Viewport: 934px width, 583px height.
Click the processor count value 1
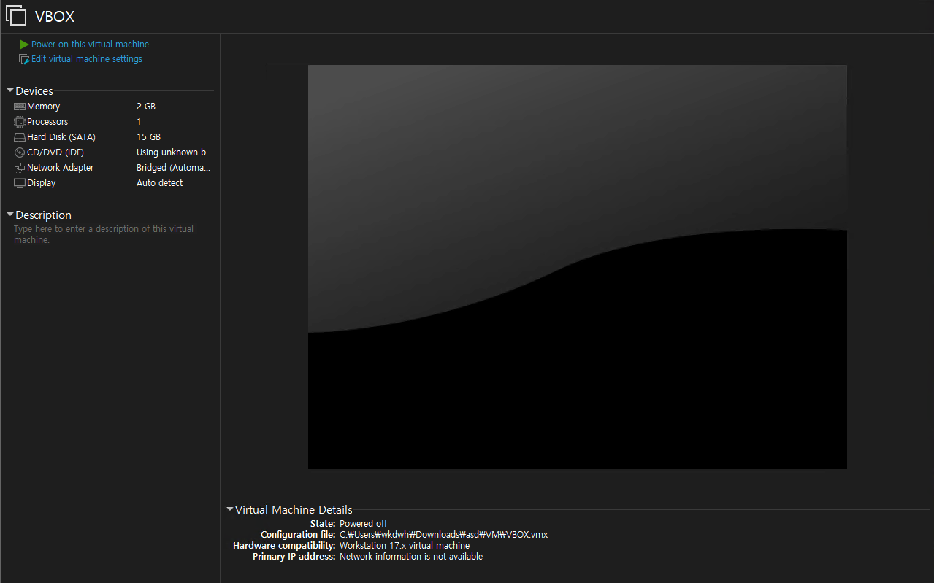[x=139, y=122]
